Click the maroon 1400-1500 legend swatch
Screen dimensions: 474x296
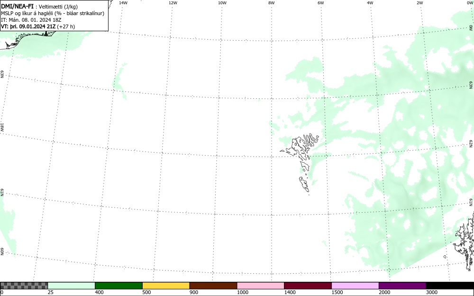point(308,286)
